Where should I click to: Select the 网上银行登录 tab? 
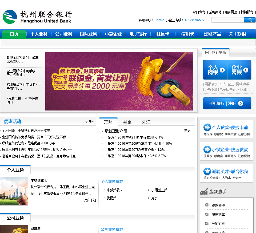(216, 53)
